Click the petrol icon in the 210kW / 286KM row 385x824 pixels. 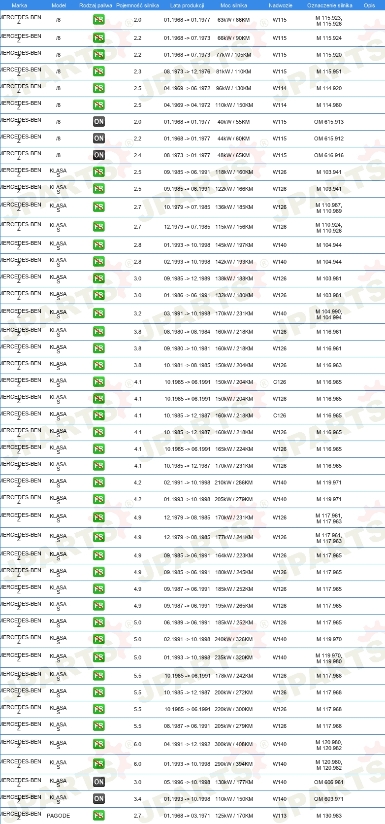click(x=99, y=482)
